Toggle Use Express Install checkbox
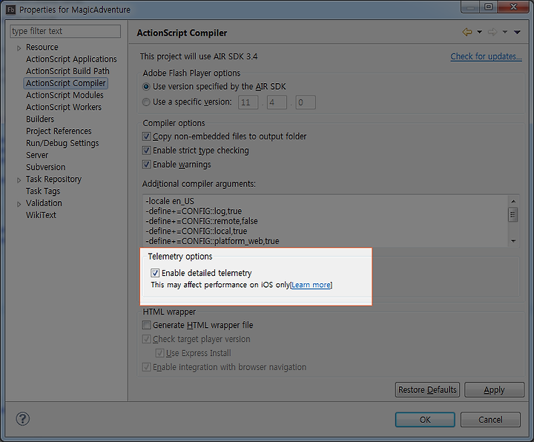This screenshot has height=442, width=534. (x=159, y=353)
